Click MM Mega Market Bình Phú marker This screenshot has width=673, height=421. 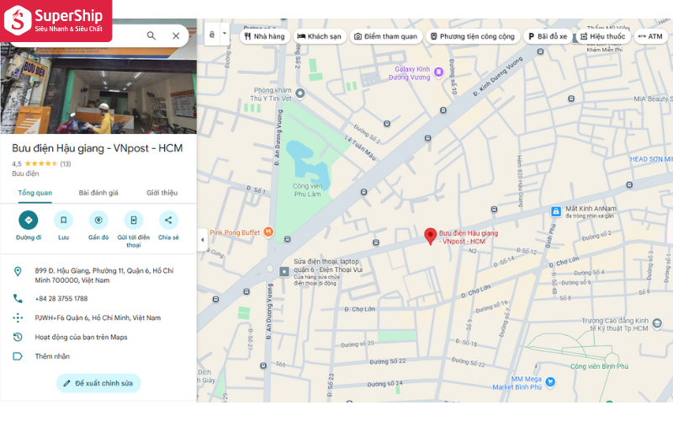coord(550,381)
